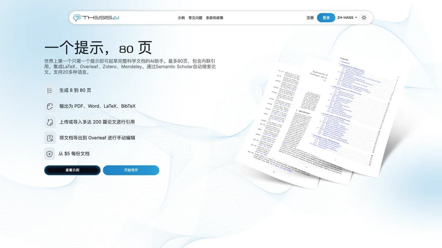Click the icon beside 上传或导入多达 200 篇论文
This screenshot has width=442, height=248.
(50, 122)
